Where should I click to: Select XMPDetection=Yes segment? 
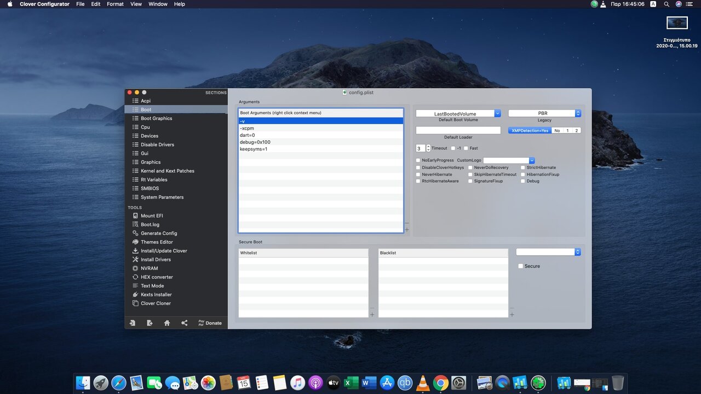(530, 131)
